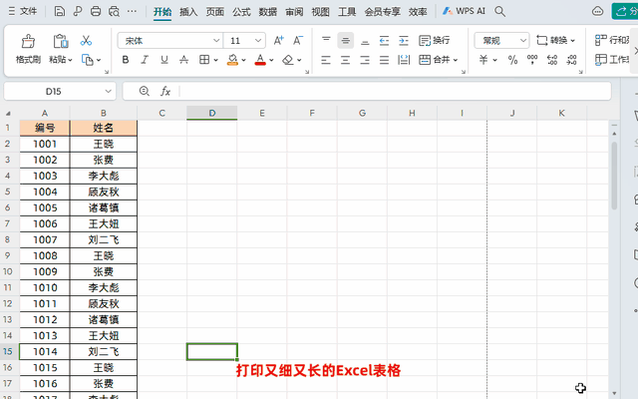Click the Print icon in top bar
Screen dimensions: 638x399
(x=96, y=11)
